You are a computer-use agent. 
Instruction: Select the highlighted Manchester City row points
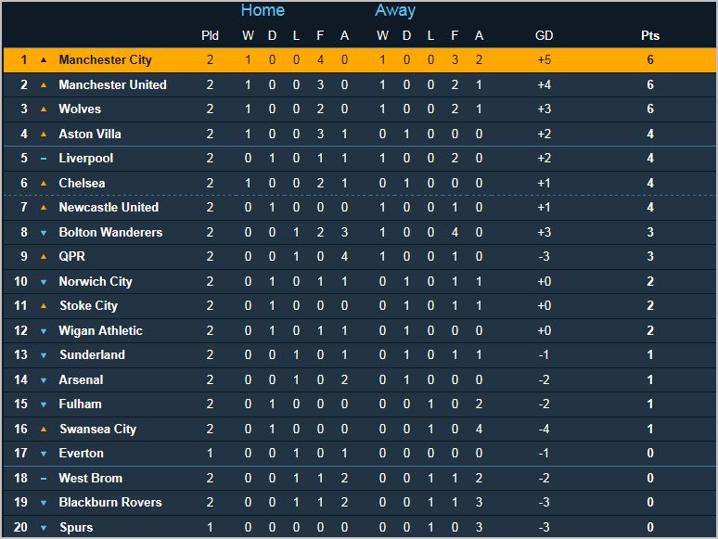point(650,60)
